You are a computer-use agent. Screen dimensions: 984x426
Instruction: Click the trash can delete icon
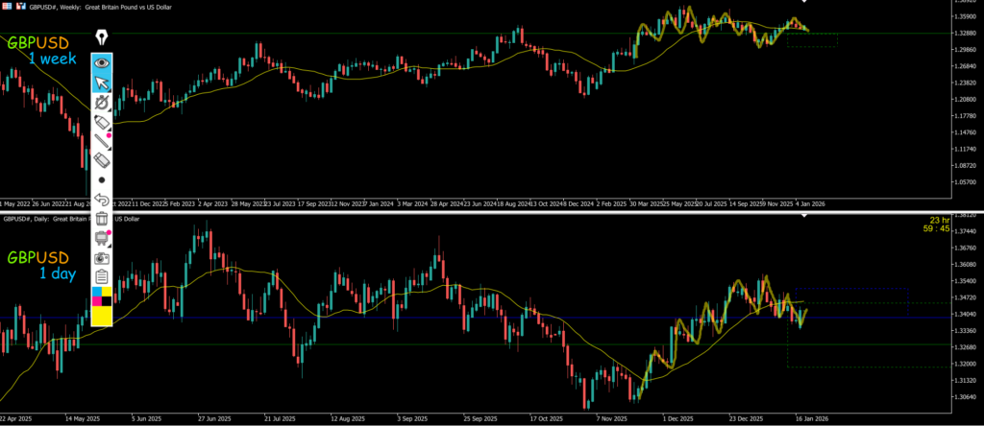[102, 220]
